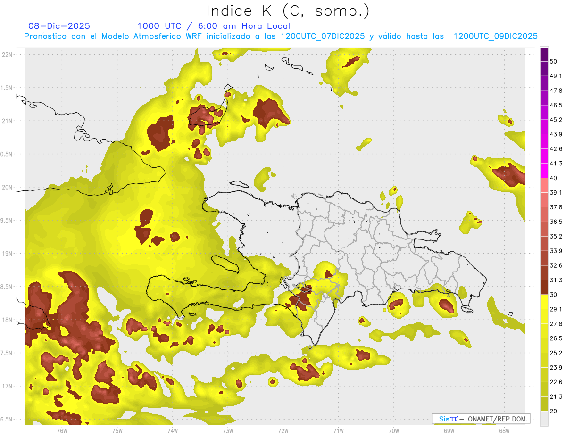The width and height of the screenshot is (566, 437).
Task: Click the colorbar value "32.6"
Action: tap(556, 265)
